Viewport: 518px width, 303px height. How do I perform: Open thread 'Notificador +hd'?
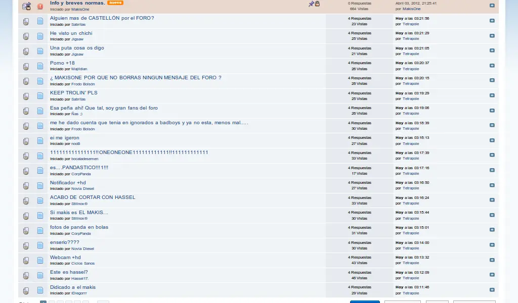68,183
